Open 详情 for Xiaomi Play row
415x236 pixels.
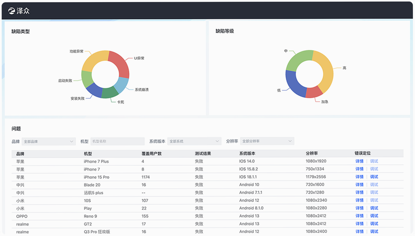pyautogui.click(x=359, y=208)
